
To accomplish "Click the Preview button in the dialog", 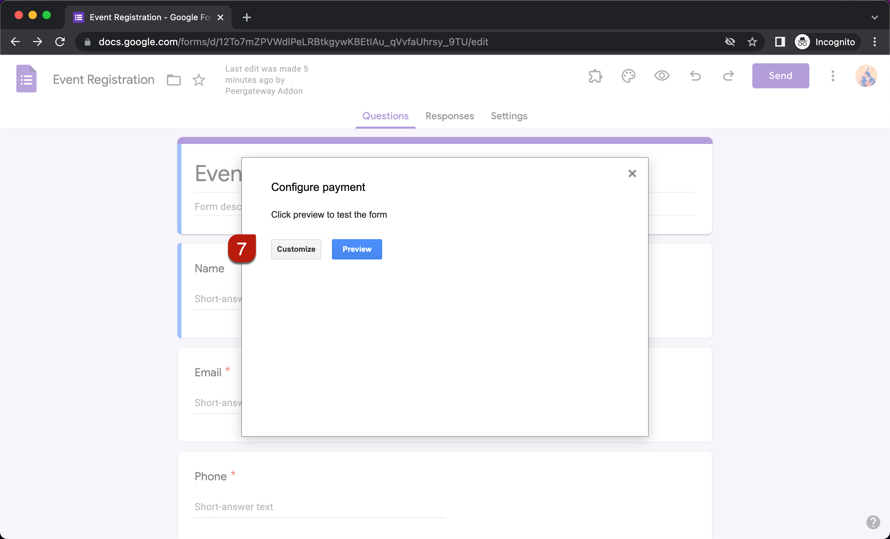I will pos(356,249).
